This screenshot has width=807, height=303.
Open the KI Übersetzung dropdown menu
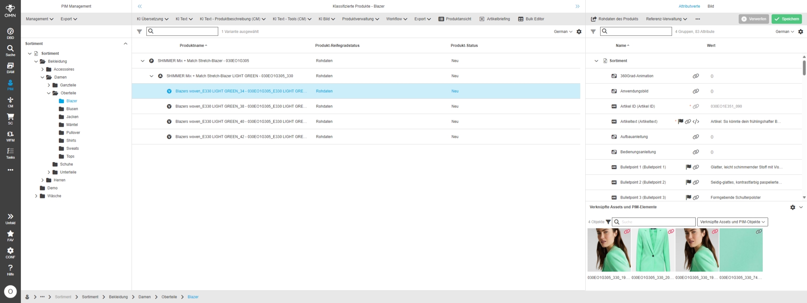click(153, 19)
